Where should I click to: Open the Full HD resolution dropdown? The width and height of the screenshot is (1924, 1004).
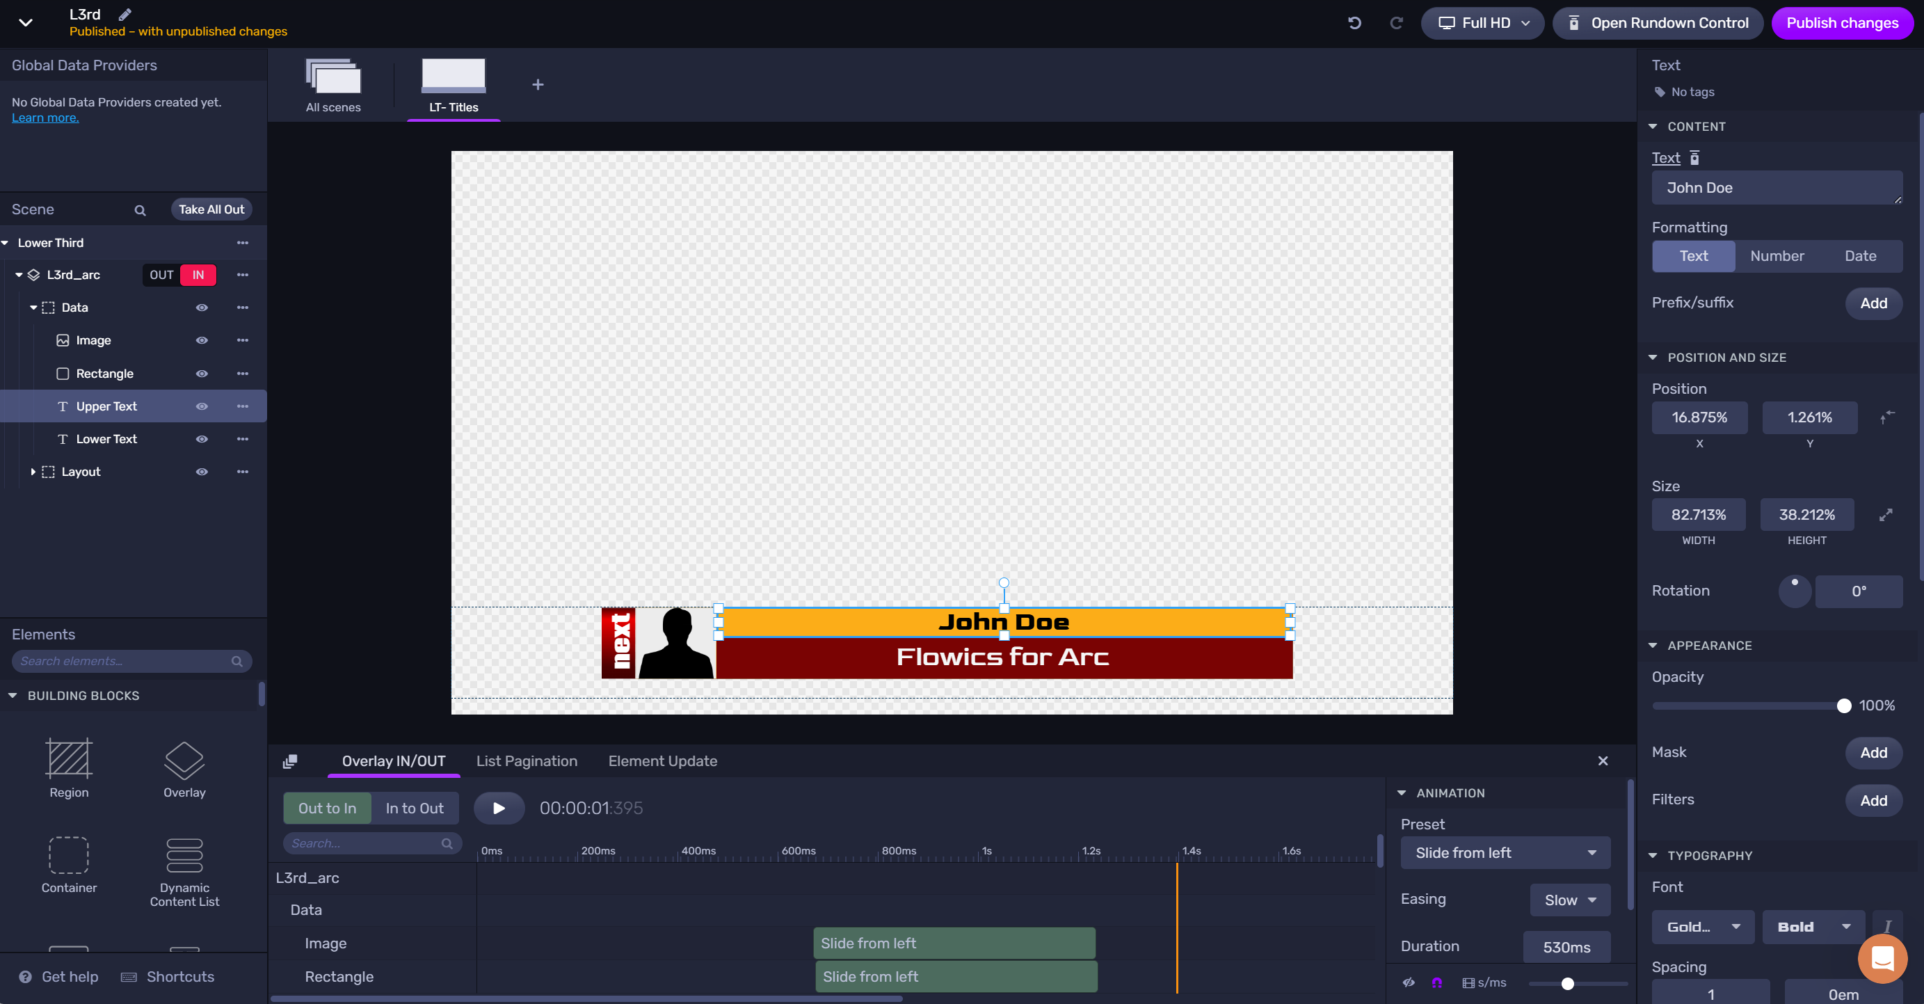(x=1481, y=22)
